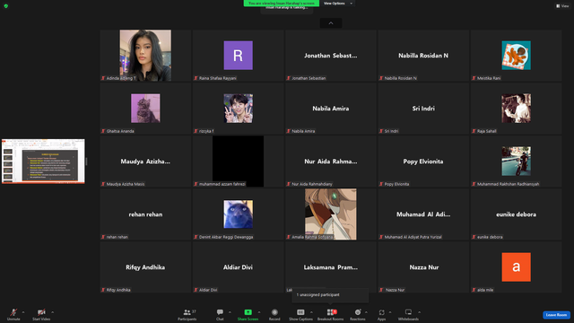Open Breakout Rooms
The image size is (574, 323).
tap(331, 314)
